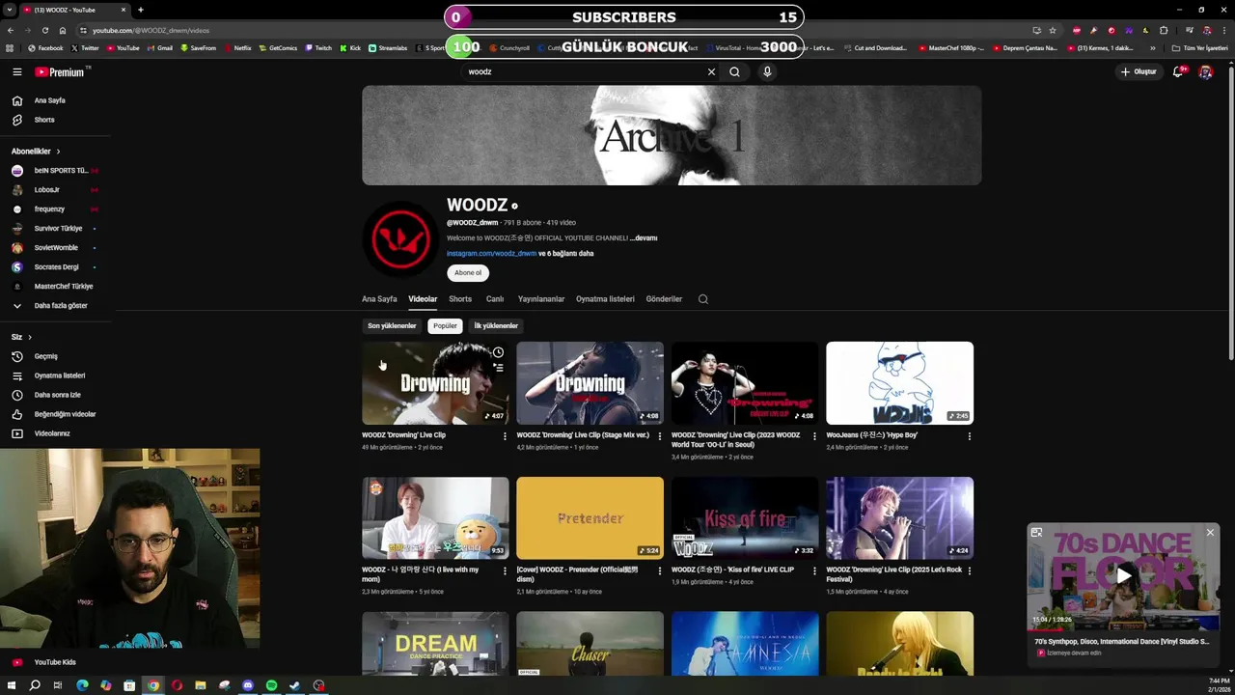Click the YouTube search input field

pyautogui.click(x=584, y=71)
